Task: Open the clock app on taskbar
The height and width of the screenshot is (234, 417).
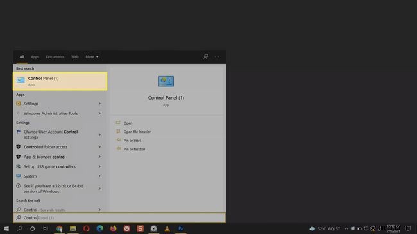Action: (x=154, y=228)
